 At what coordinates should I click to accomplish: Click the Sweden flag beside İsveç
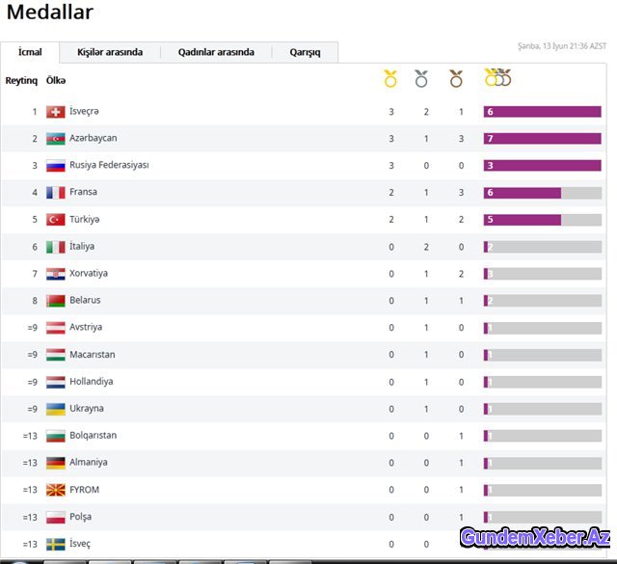coord(56,545)
